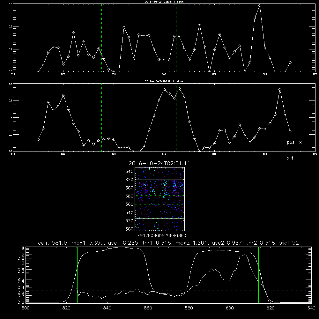Click heatmap y-axis label 500
The width and height of the screenshot is (319, 319).
[130, 229]
